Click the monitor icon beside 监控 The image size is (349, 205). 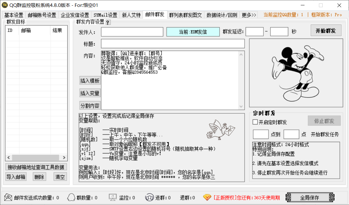[112, 197]
